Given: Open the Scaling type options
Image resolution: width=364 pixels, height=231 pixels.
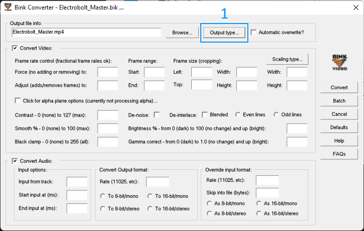Looking at the screenshot, I should (x=287, y=59).
